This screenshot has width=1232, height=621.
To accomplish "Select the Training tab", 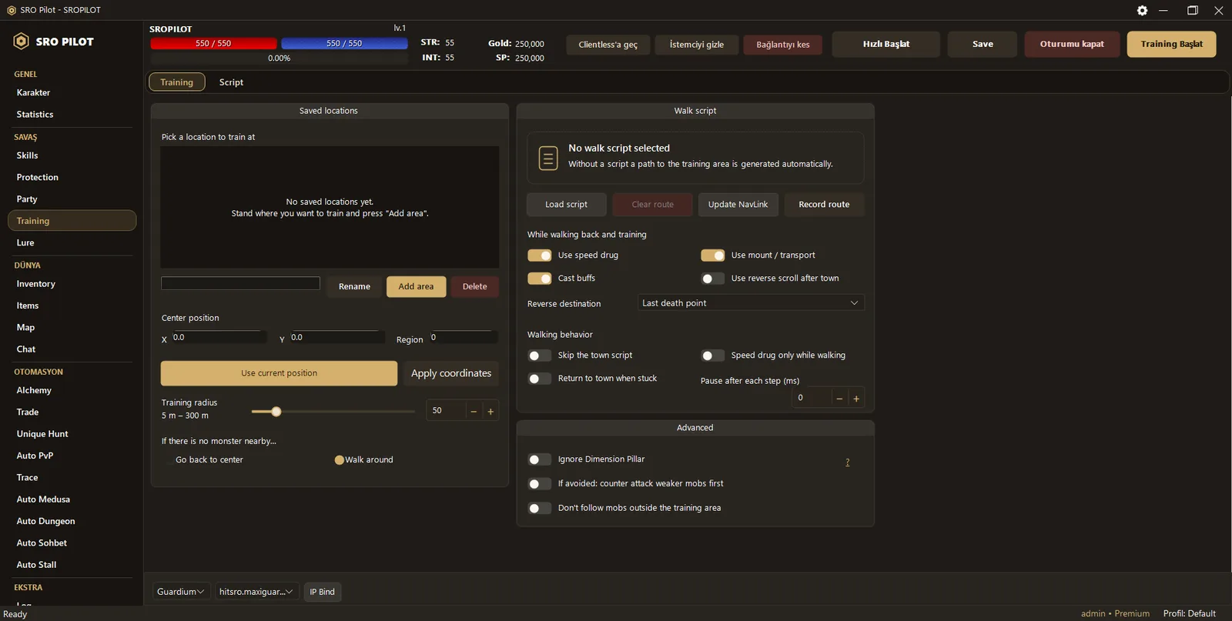I will point(177,82).
